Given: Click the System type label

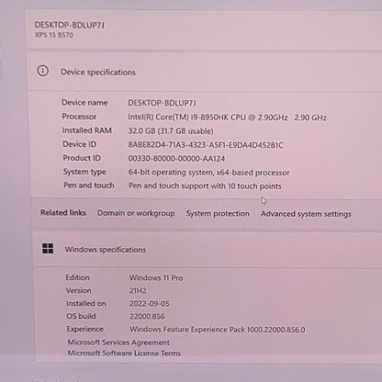Looking at the screenshot, I should pyautogui.click(x=84, y=172).
